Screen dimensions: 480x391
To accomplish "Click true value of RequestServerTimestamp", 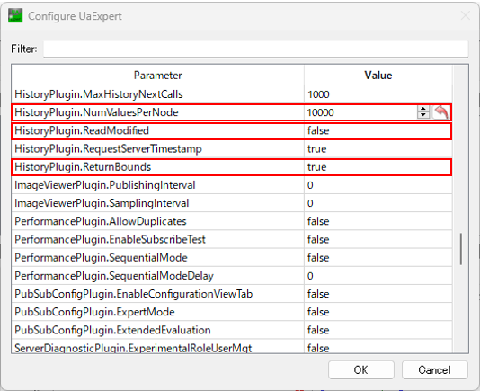I will (316, 149).
